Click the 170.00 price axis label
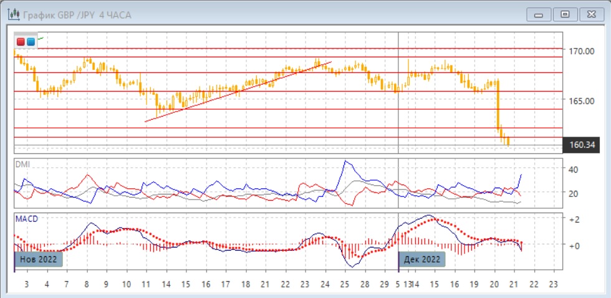This screenshot has height=298, width=611. pos(580,51)
